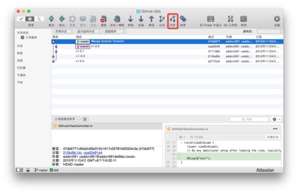
Task: Click commit hash e2770c0 in the commit column
Action: tap(214, 61)
